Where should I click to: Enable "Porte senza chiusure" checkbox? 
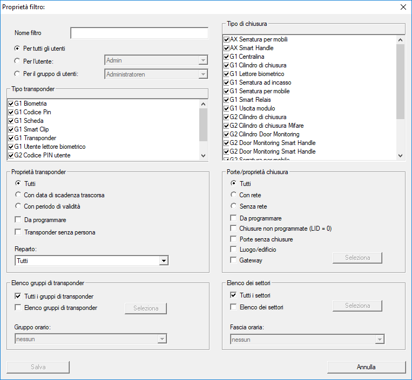coord(233,239)
